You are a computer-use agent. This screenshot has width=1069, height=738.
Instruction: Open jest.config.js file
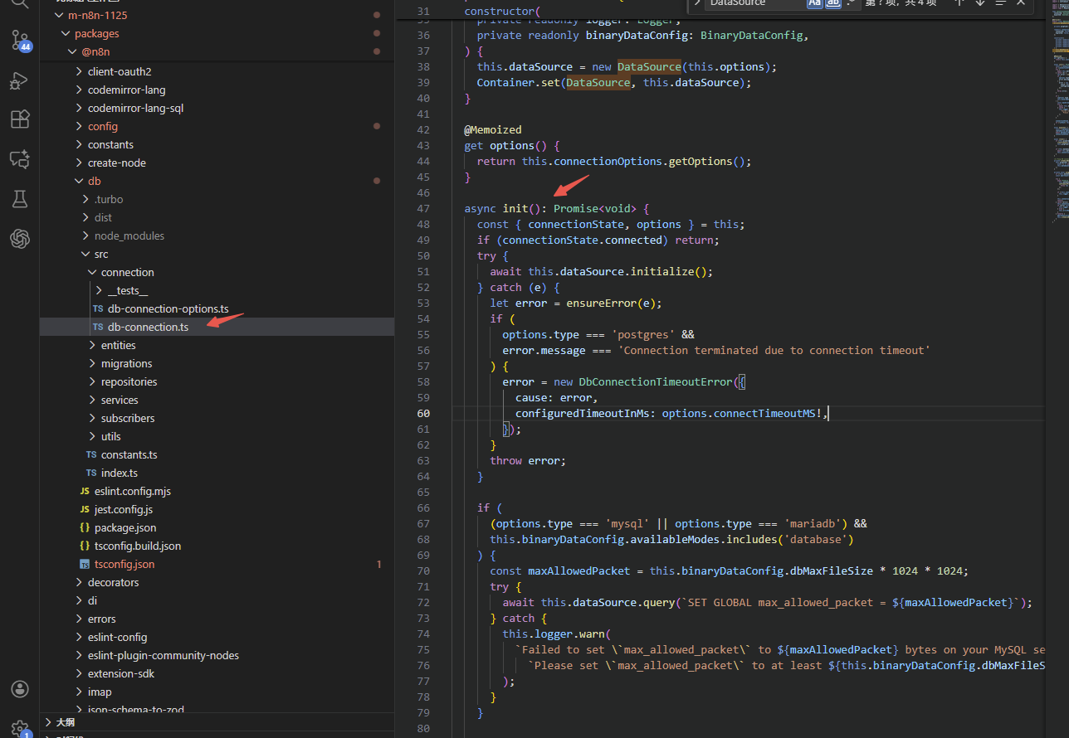124,509
